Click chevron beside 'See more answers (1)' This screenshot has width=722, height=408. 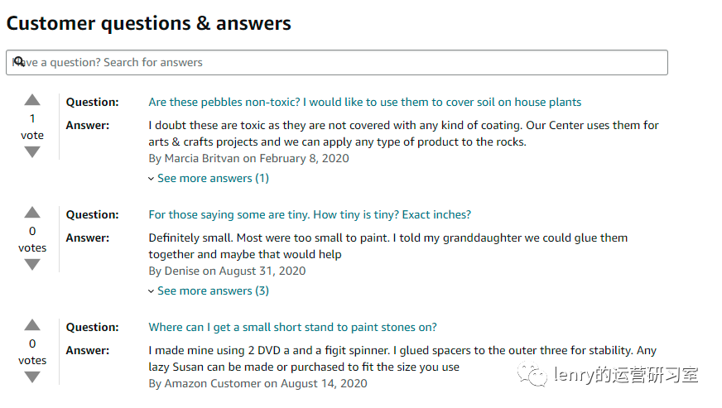pos(151,179)
